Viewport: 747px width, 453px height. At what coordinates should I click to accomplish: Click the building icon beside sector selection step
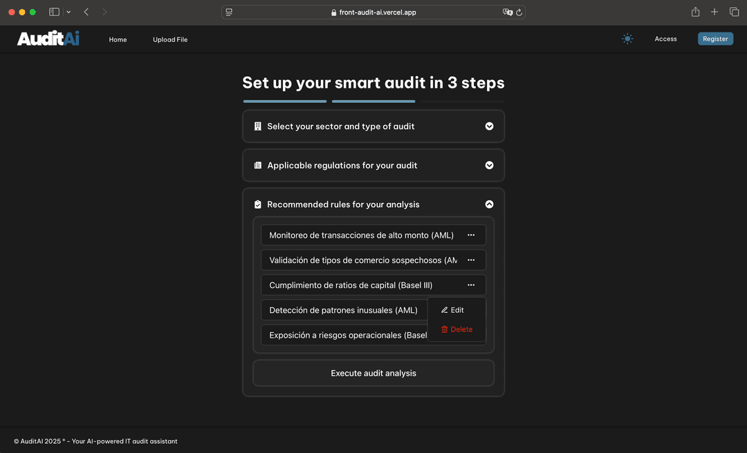[257, 126]
